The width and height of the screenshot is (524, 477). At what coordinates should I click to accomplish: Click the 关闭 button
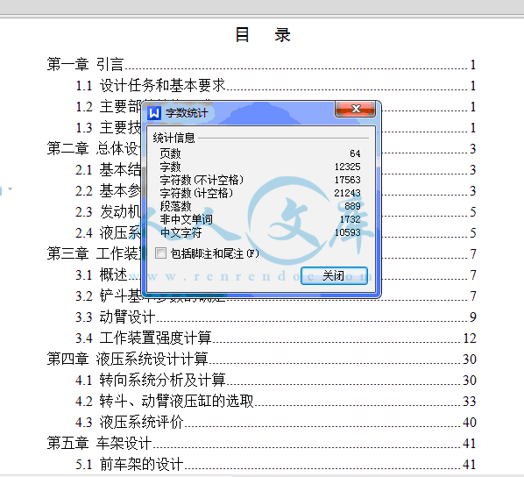point(334,276)
